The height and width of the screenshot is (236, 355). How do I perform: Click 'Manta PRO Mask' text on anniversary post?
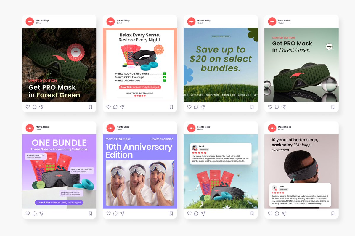tap(118, 139)
